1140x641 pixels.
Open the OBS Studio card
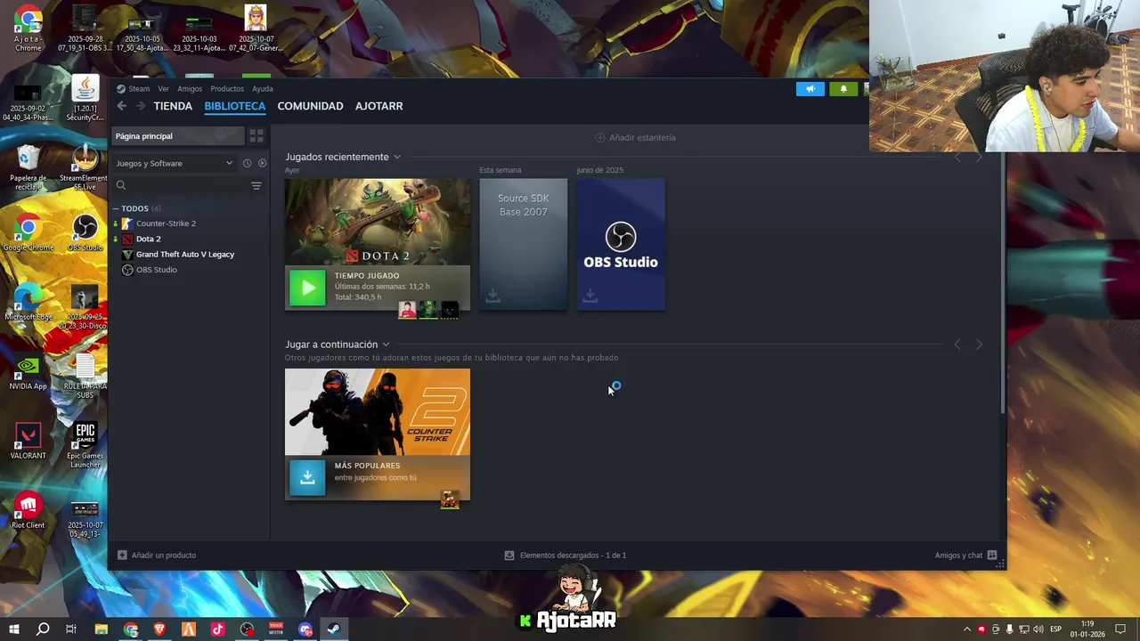[x=621, y=245]
